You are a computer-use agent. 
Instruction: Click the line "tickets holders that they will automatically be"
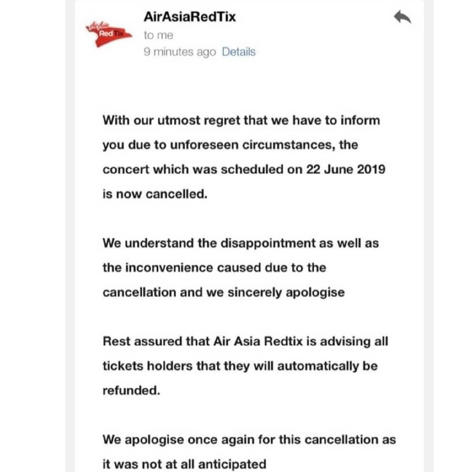[x=240, y=366]
